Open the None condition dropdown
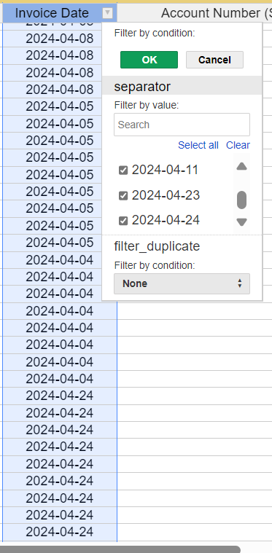 pos(182,283)
